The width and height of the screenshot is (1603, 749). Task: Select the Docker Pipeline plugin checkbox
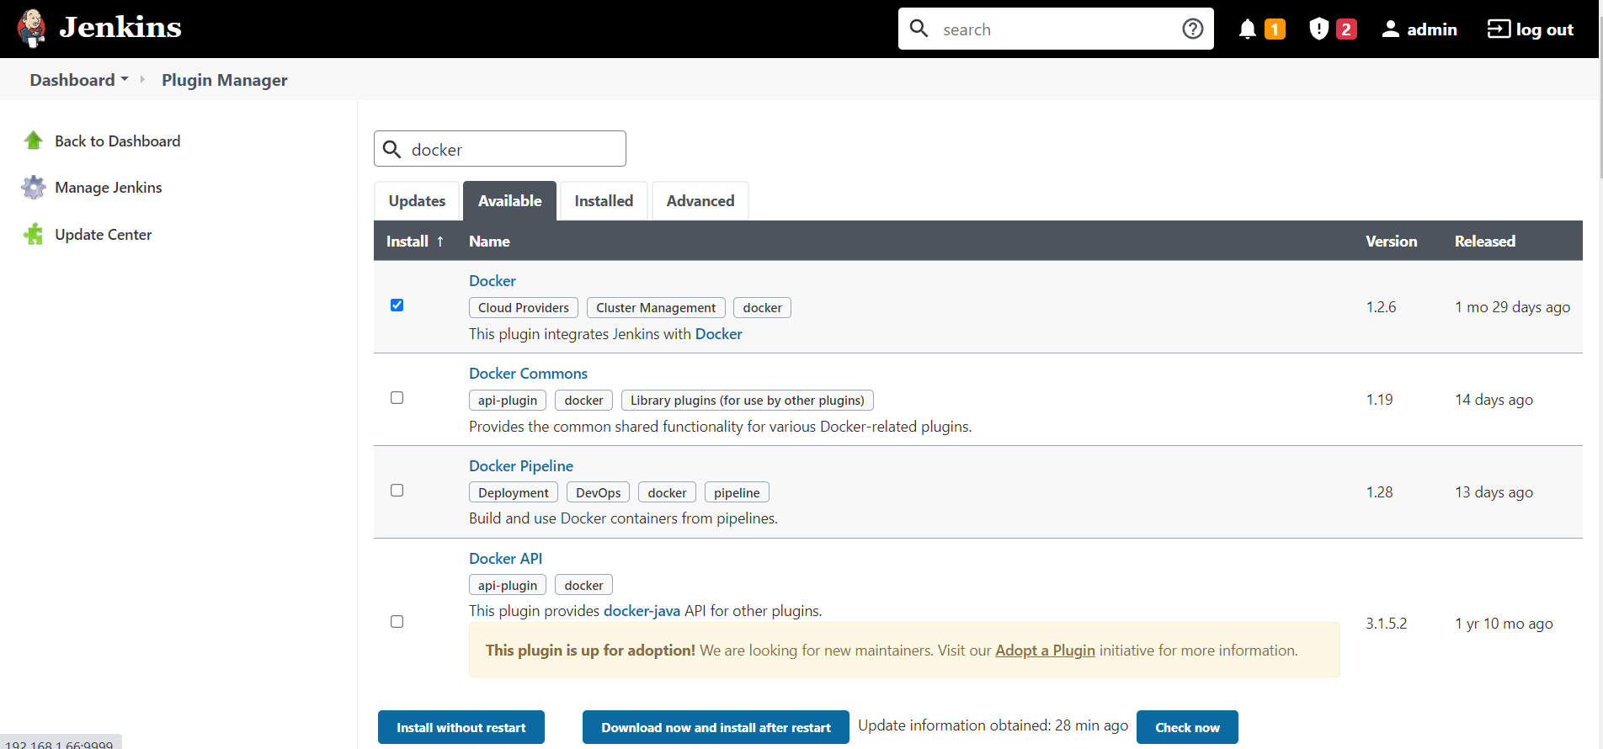pos(397,491)
